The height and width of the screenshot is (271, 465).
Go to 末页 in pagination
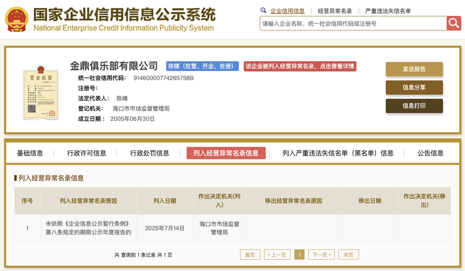pos(349,254)
